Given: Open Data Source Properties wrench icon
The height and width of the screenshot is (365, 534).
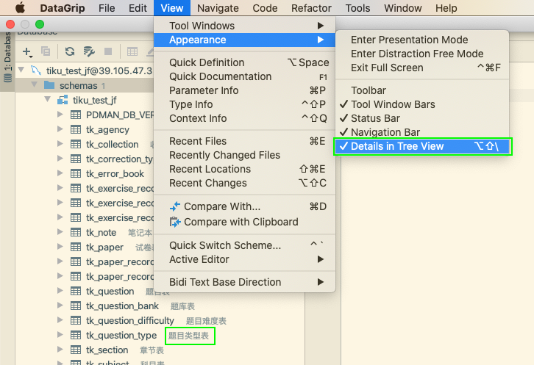Looking at the screenshot, I should (89, 51).
